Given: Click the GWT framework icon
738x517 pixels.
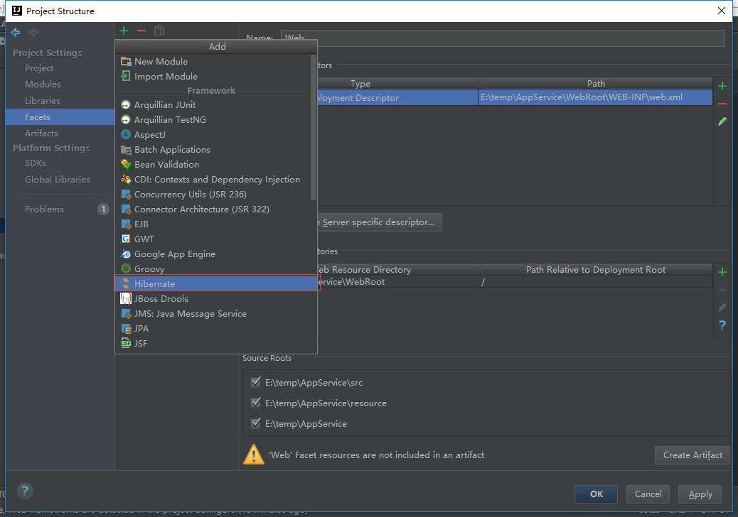Looking at the screenshot, I should pos(126,239).
